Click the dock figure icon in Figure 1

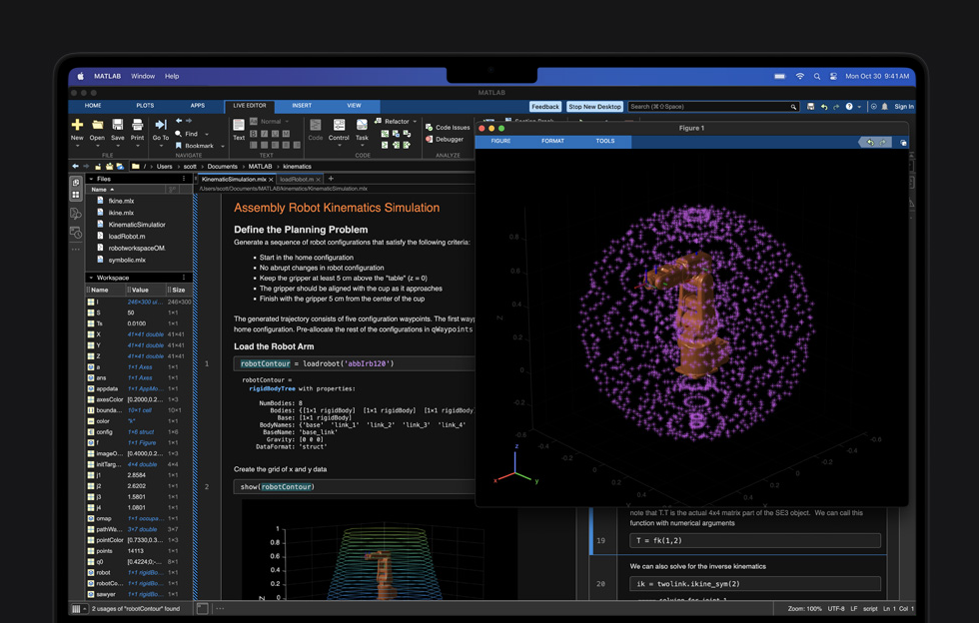tap(903, 143)
